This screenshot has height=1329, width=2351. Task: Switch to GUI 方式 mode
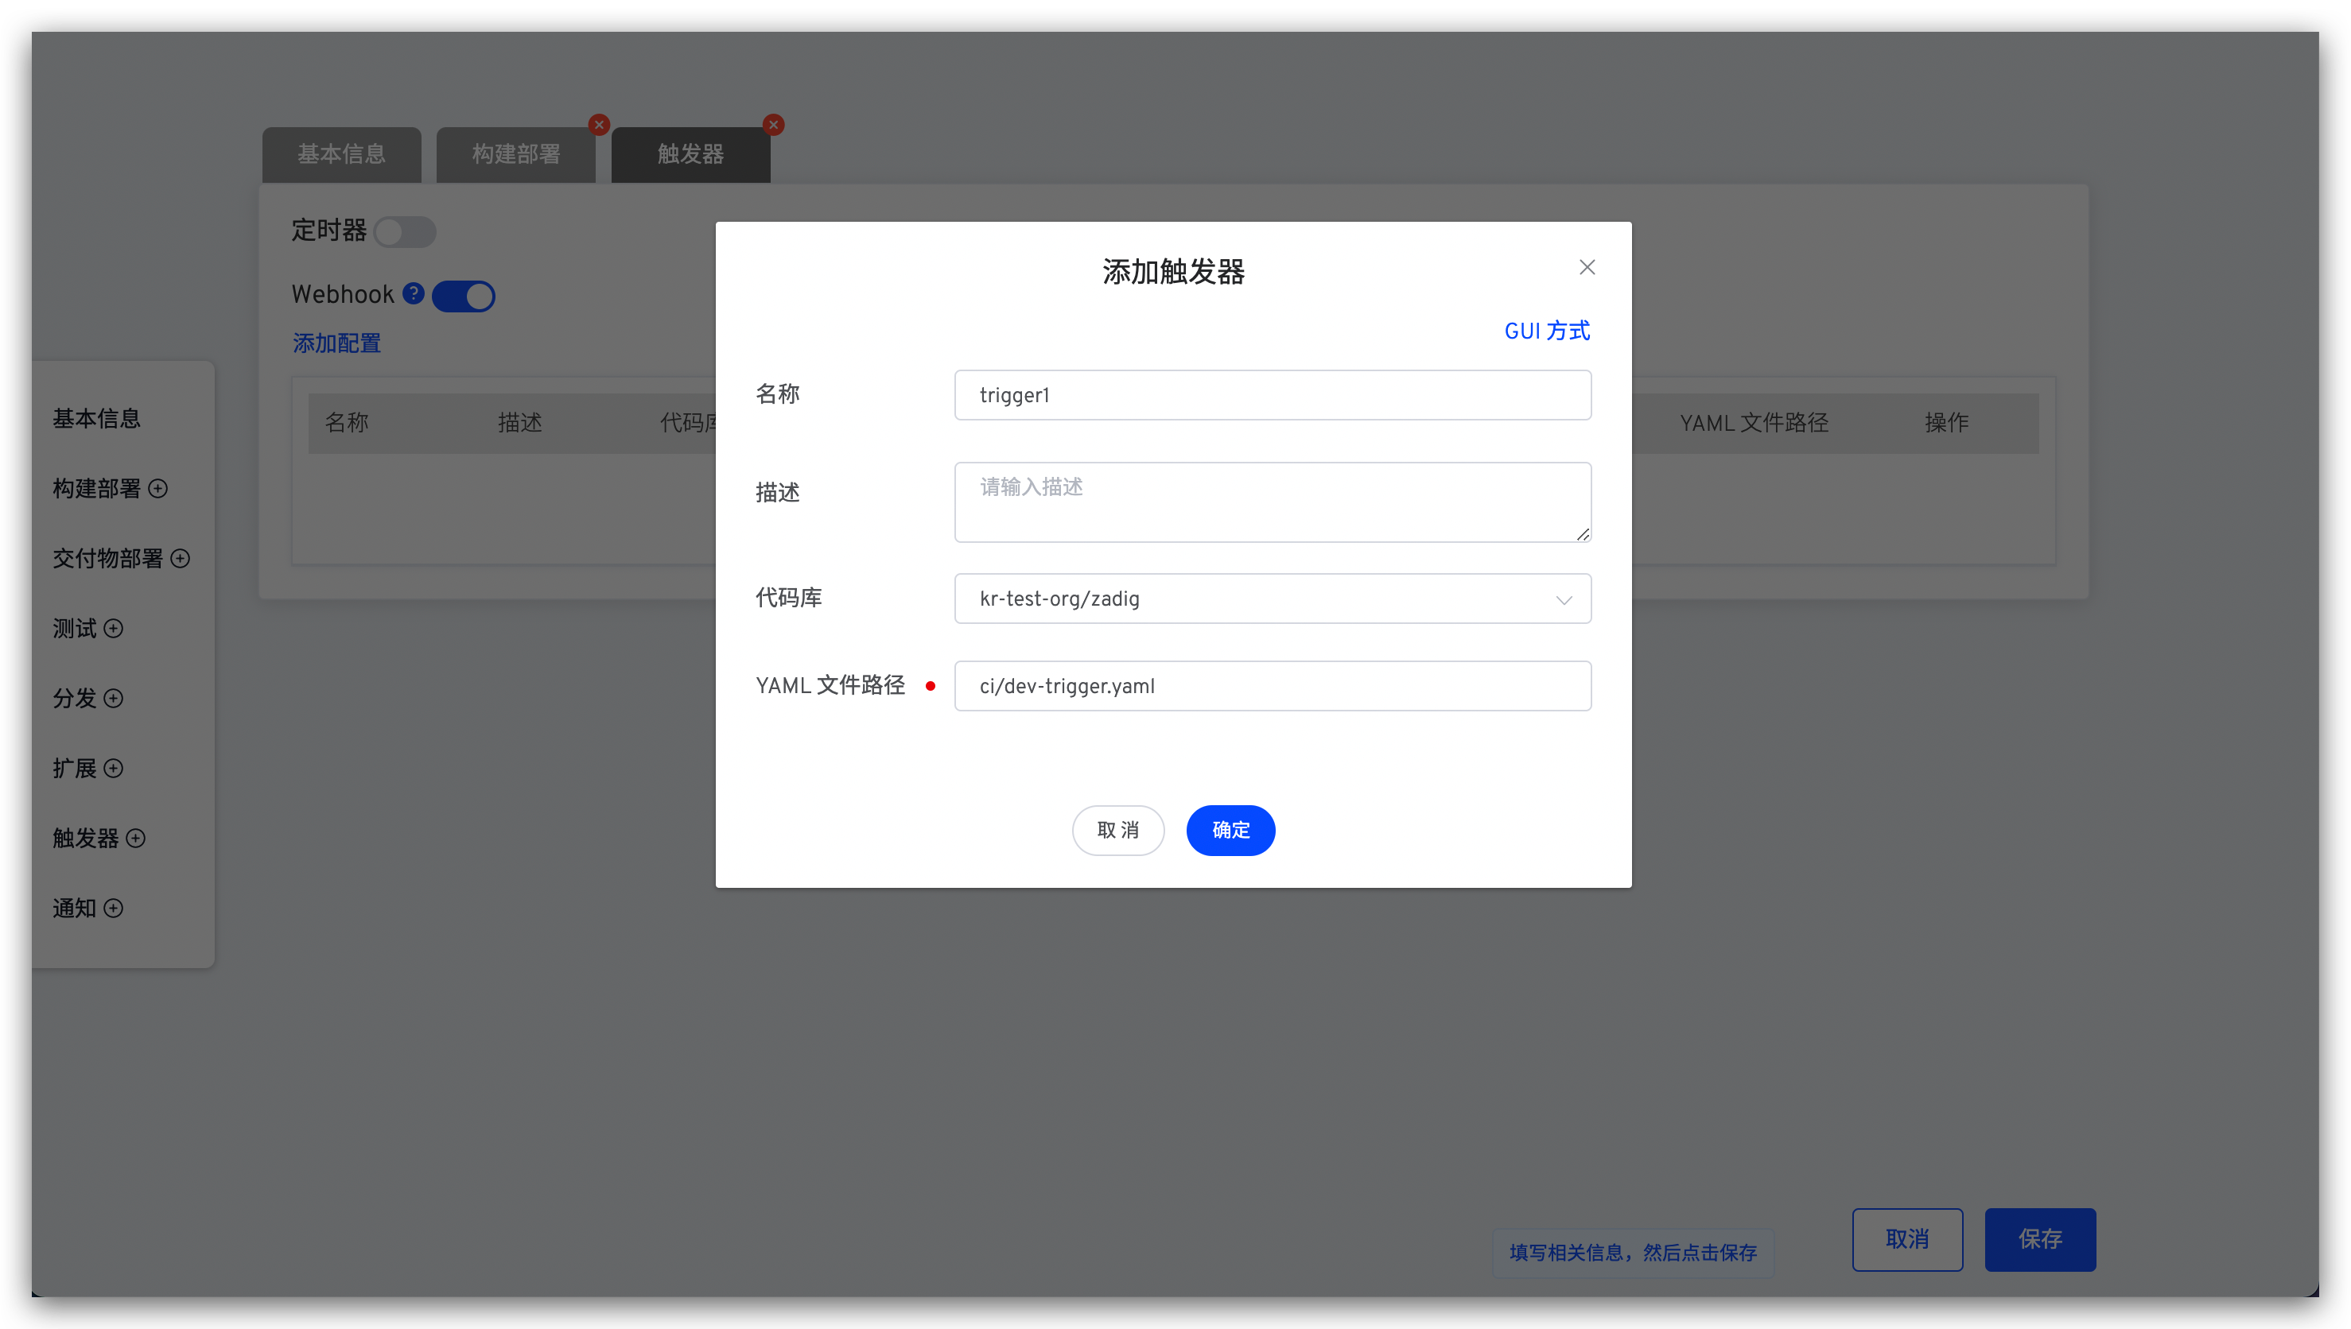click(x=1547, y=331)
